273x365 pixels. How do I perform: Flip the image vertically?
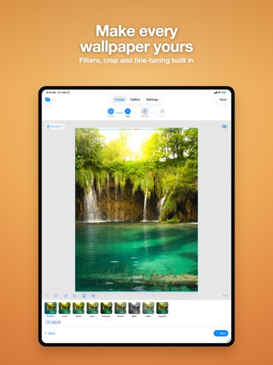[84, 296]
